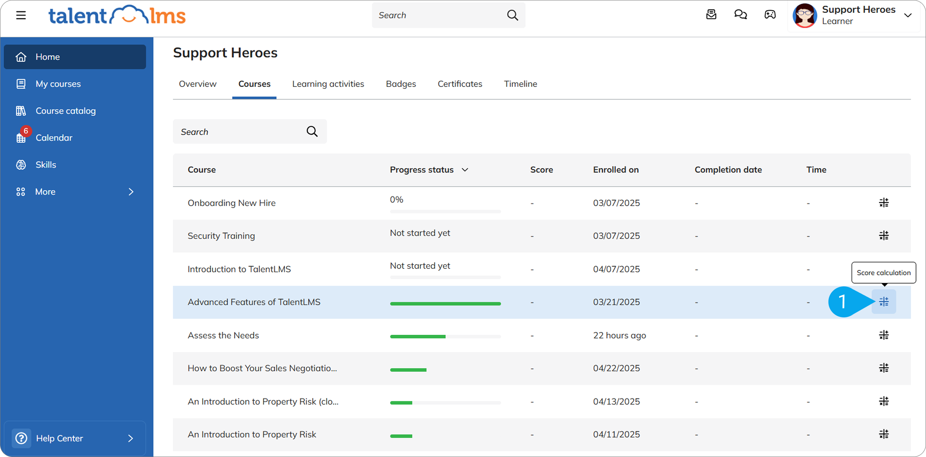926x457 pixels.
Task: Click Introduction to TalentLMS course name
Action: tap(239, 269)
